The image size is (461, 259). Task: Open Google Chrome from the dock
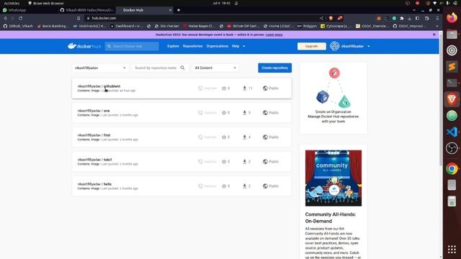[x=452, y=169]
